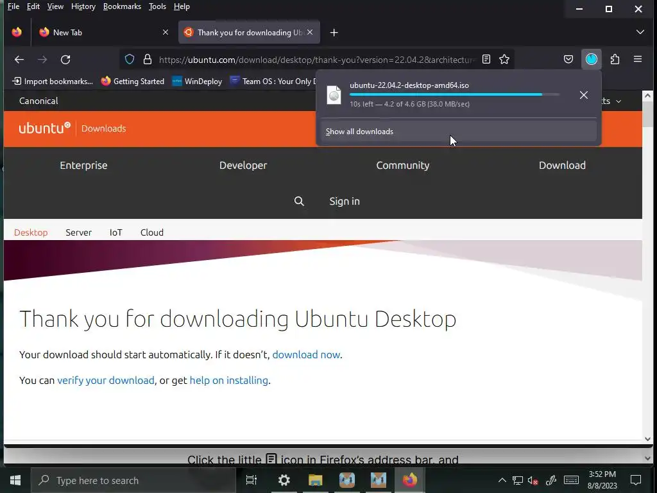Go back with the back arrow

tap(19, 60)
